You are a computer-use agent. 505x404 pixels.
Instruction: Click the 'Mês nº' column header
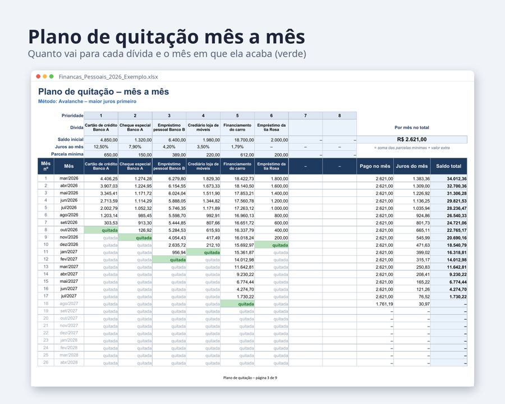46,166
